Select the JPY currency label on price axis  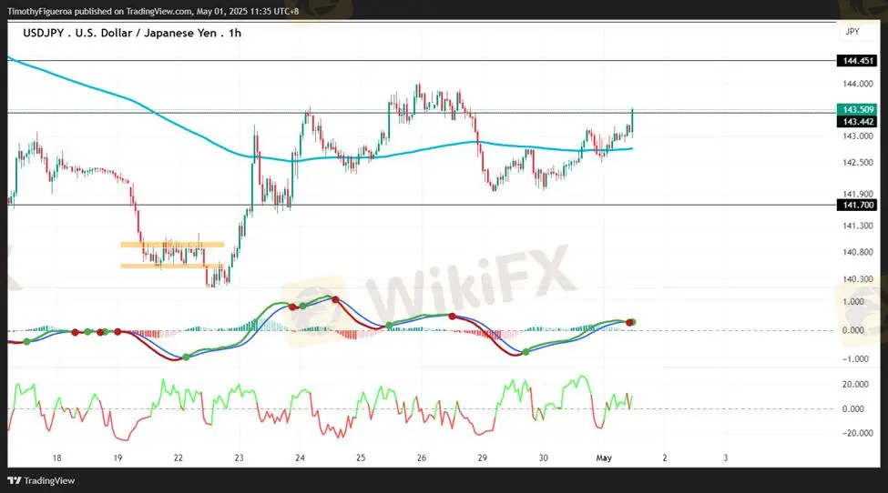pyautogui.click(x=852, y=31)
